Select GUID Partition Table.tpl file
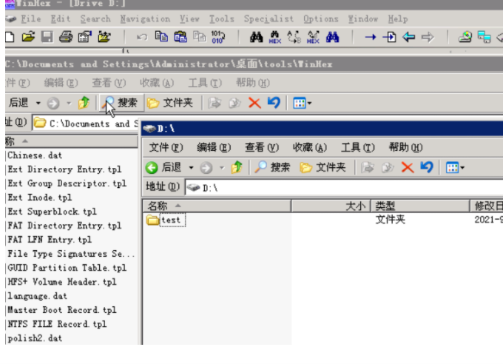 click(x=67, y=268)
